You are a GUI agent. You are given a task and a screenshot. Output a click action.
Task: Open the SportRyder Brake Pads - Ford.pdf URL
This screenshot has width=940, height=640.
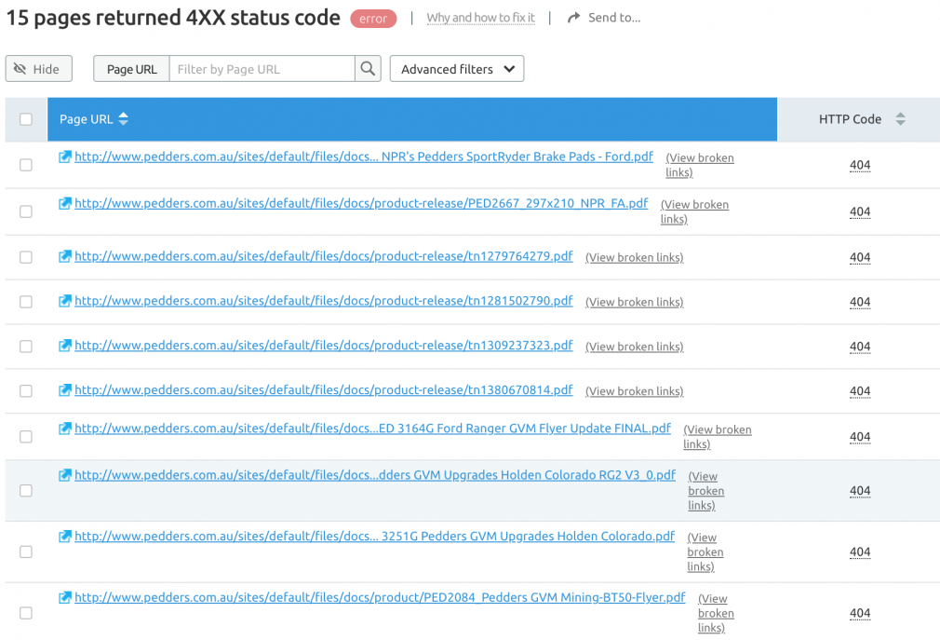[x=364, y=157]
